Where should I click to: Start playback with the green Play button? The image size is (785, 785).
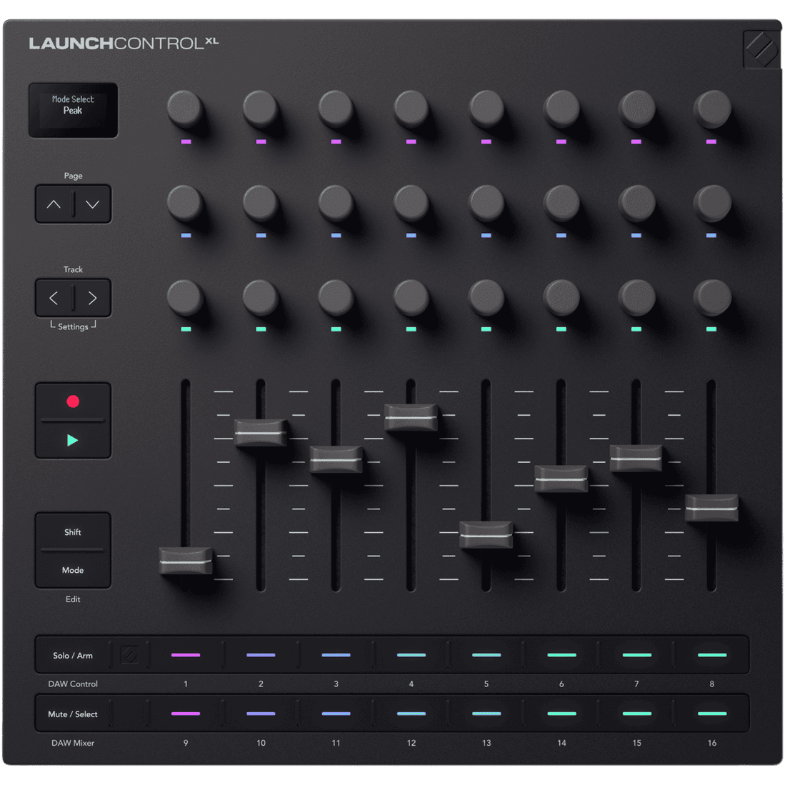tap(73, 440)
